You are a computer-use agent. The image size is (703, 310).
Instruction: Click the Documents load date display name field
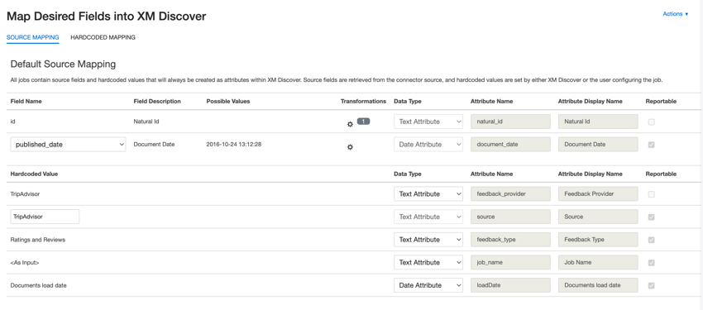(598, 285)
